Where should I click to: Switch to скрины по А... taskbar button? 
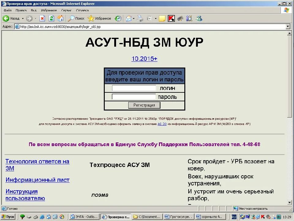coord(210,217)
